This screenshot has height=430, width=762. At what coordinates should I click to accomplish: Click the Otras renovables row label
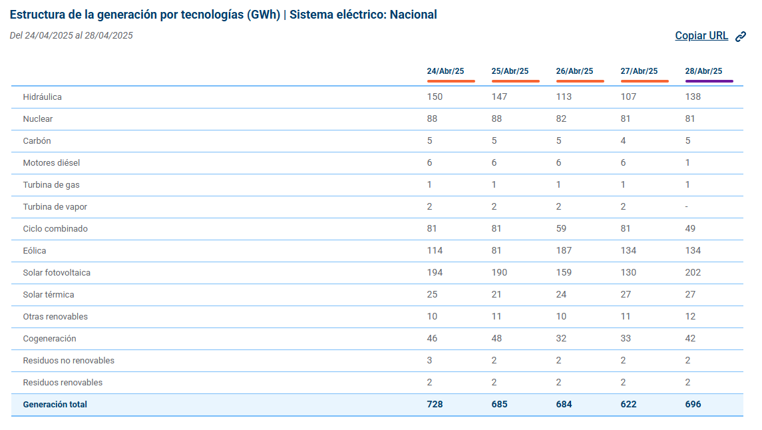pos(55,316)
